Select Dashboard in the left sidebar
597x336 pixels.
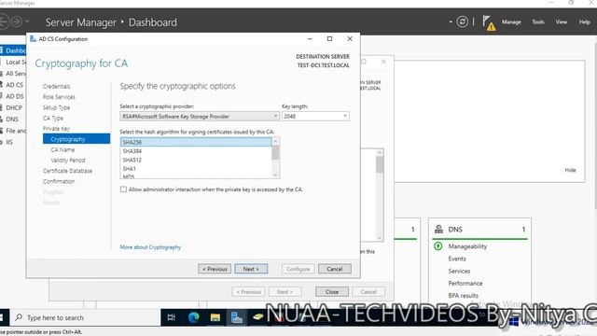[13, 50]
